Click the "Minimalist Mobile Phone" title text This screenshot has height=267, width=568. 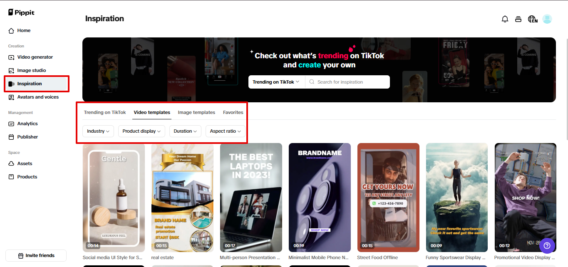pos(318,257)
